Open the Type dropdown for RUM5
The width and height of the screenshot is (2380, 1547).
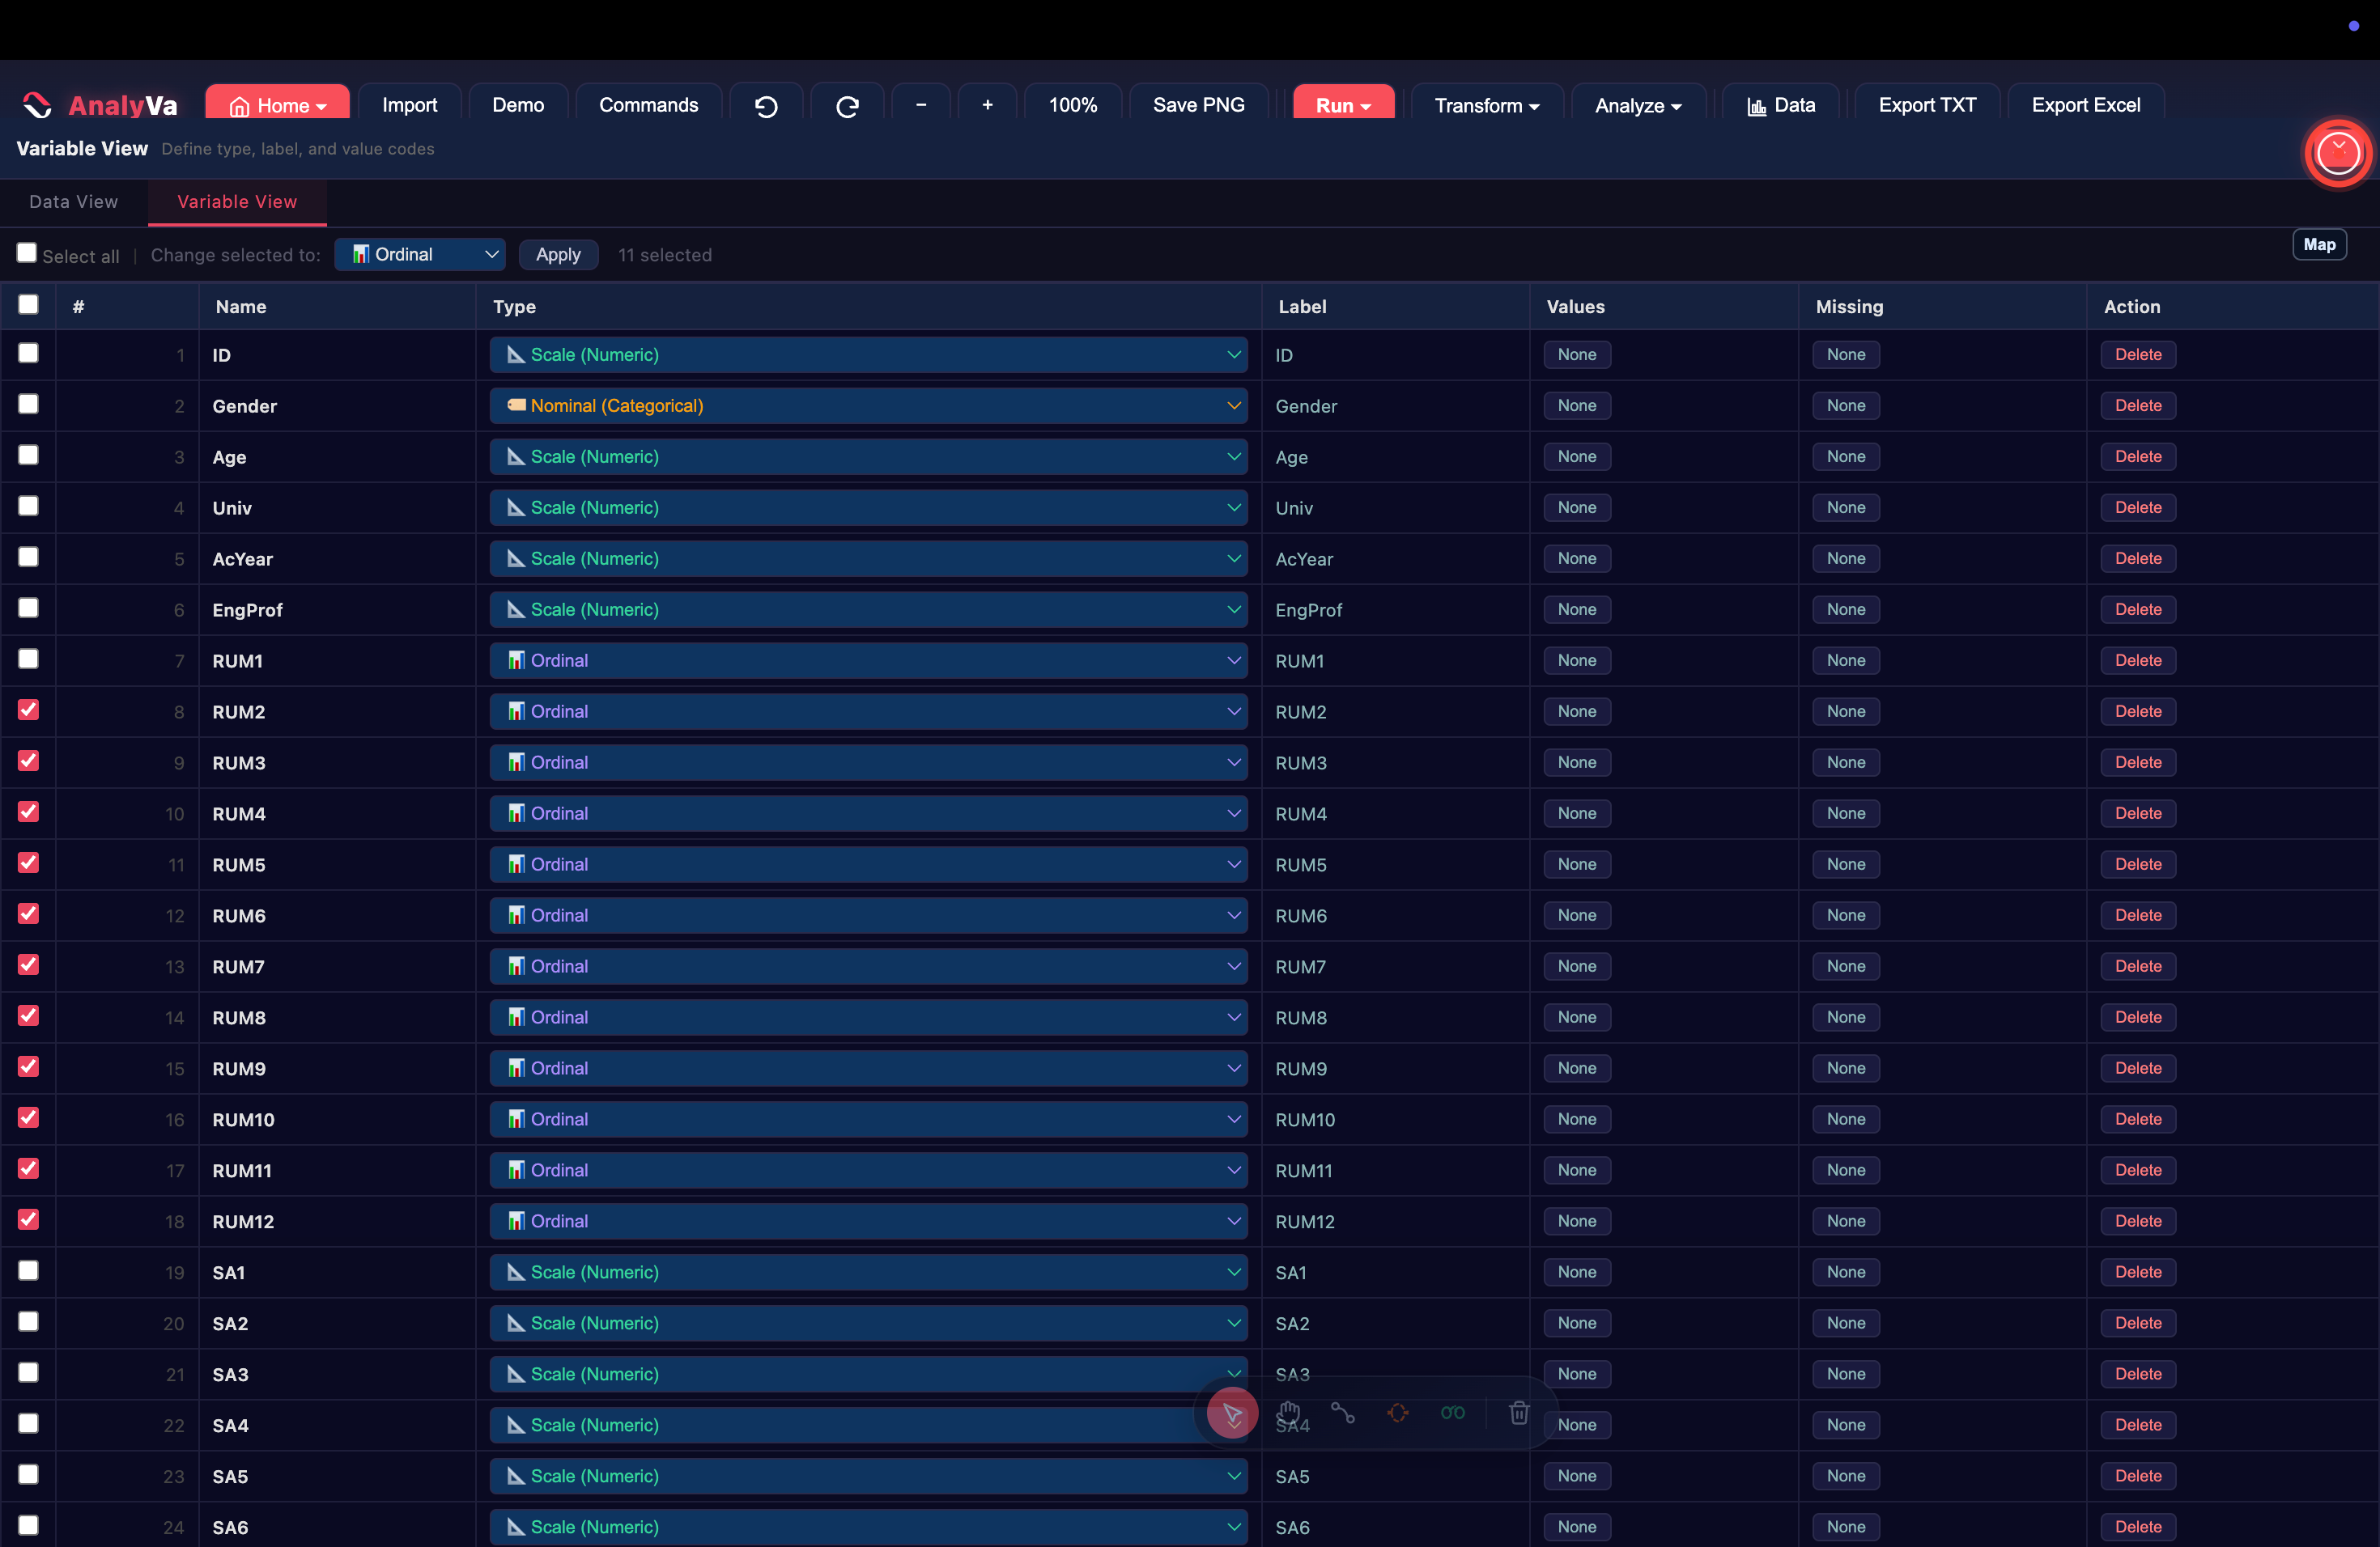tap(868, 864)
